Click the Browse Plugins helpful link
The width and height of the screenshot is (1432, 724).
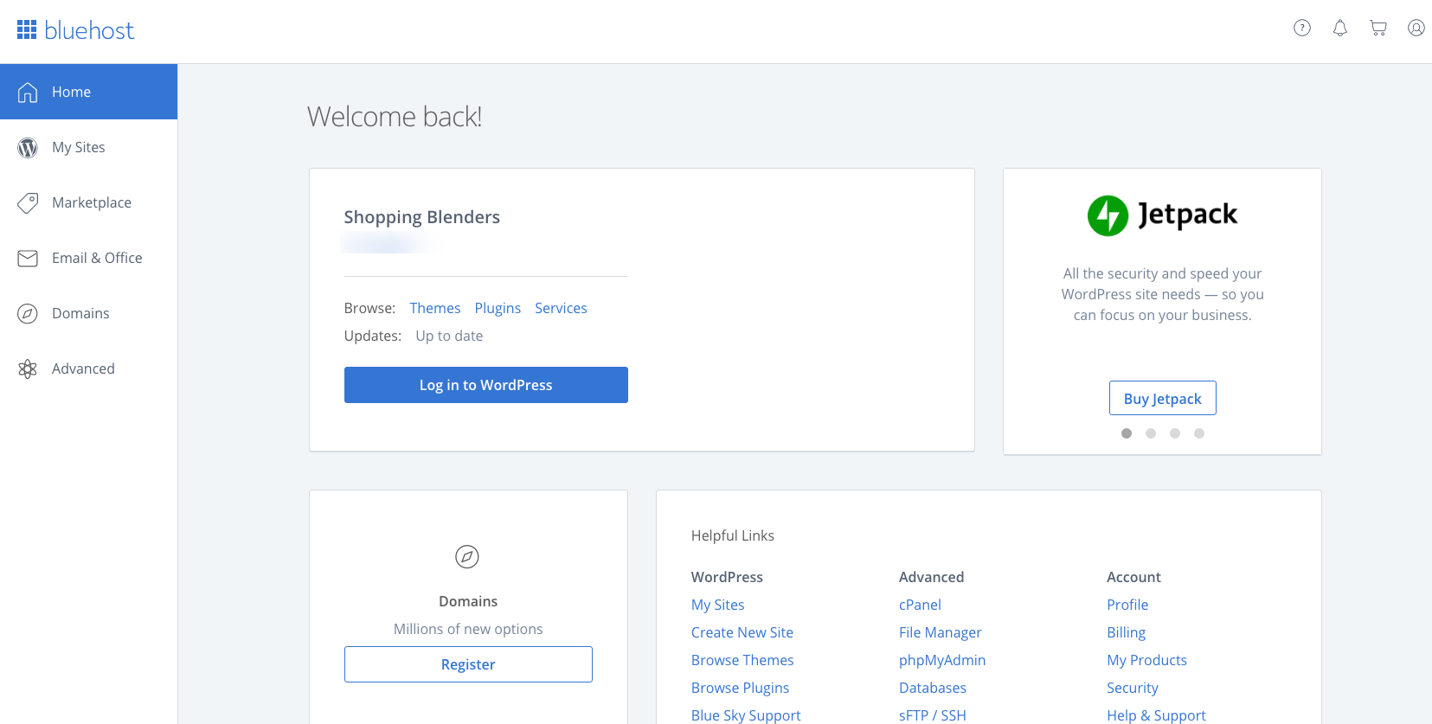coord(741,688)
